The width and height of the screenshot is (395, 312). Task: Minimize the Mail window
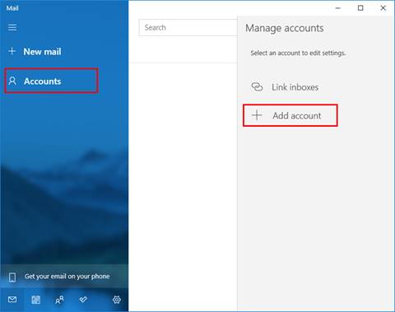click(338, 8)
